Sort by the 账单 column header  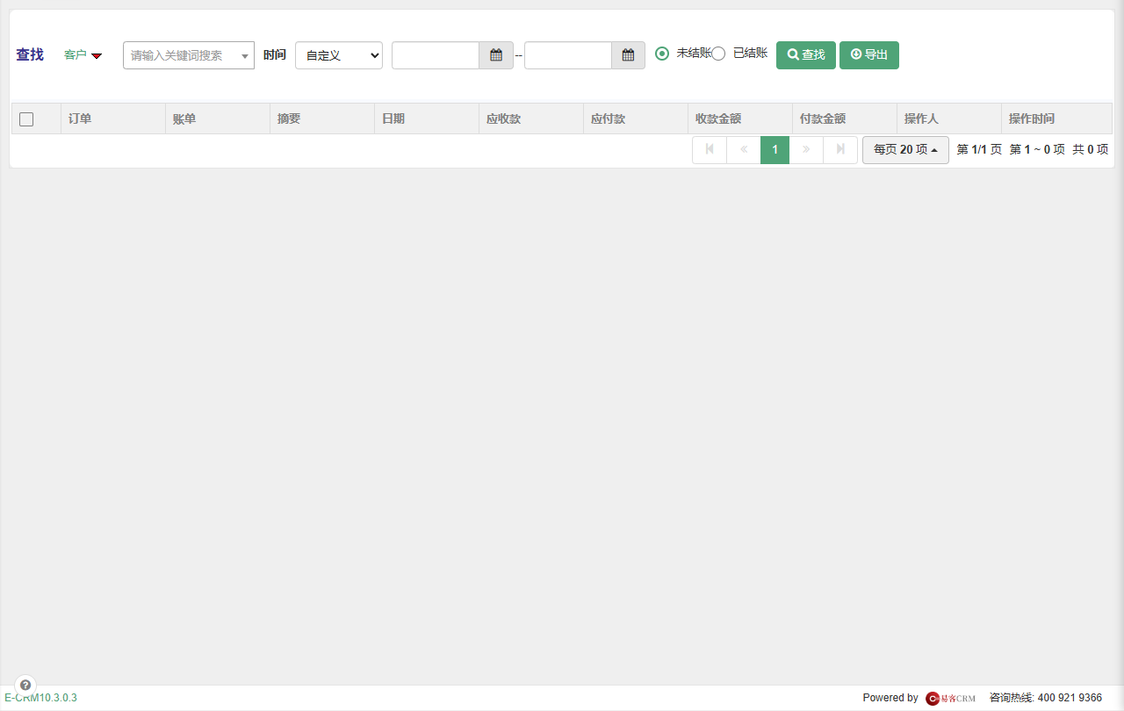pos(218,118)
